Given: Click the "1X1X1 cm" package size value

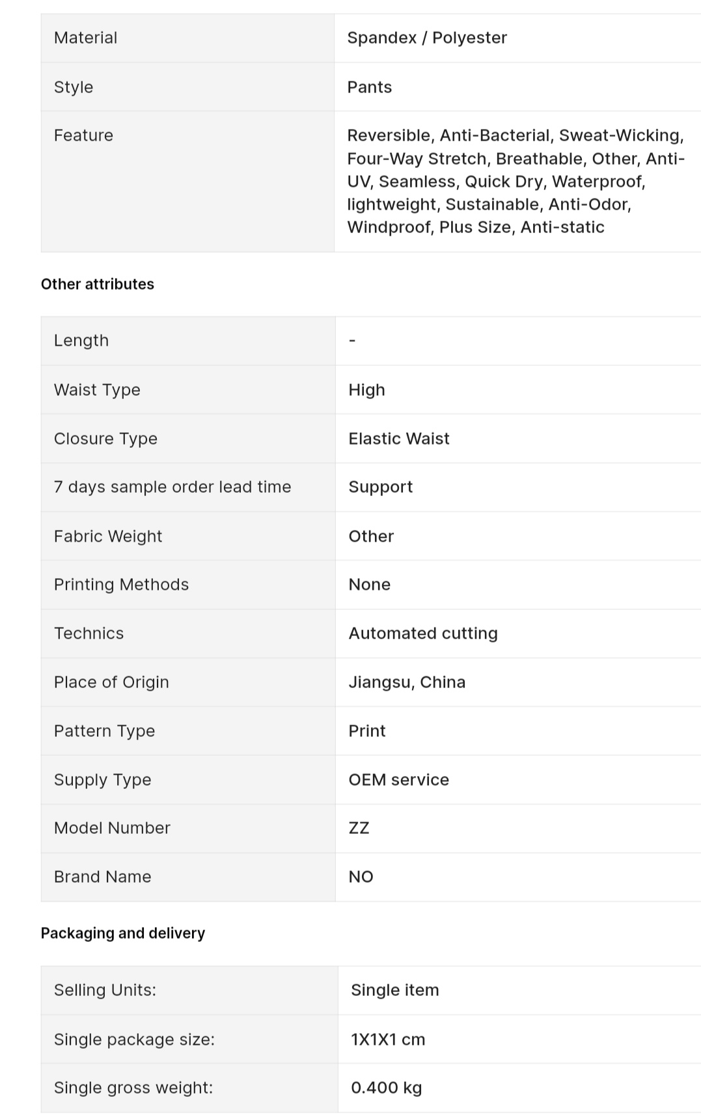Looking at the screenshot, I should 388,1040.
